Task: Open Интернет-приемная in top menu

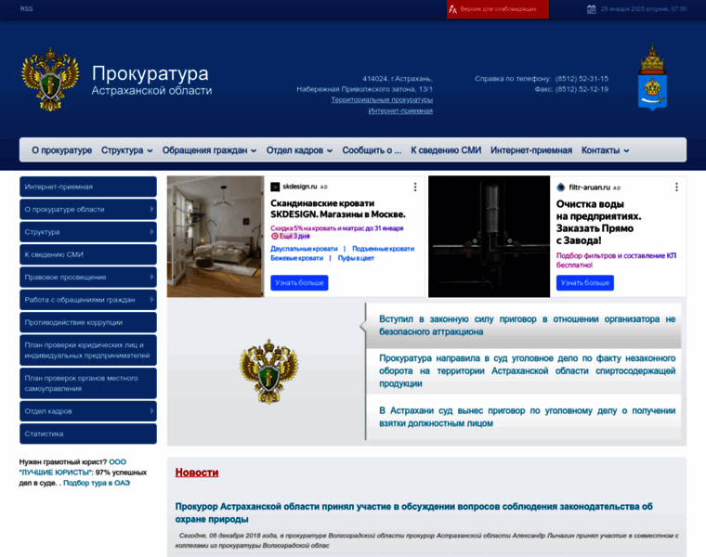Action: [x=531, y=150]
